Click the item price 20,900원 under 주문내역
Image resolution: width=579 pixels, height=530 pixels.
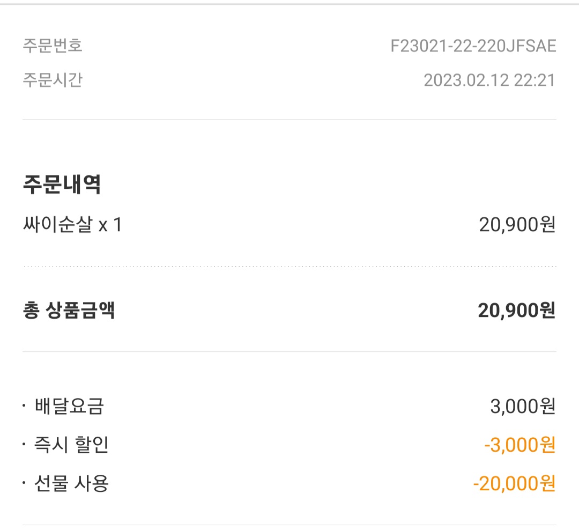pyautogui.click(x=517, y=224)
